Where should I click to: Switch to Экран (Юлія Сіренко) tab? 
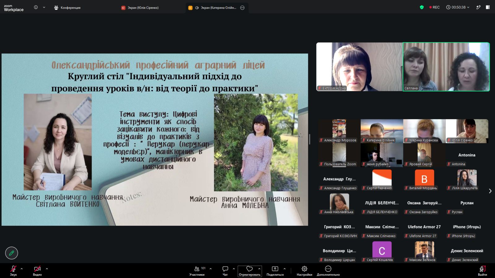[x=140, y=8]
